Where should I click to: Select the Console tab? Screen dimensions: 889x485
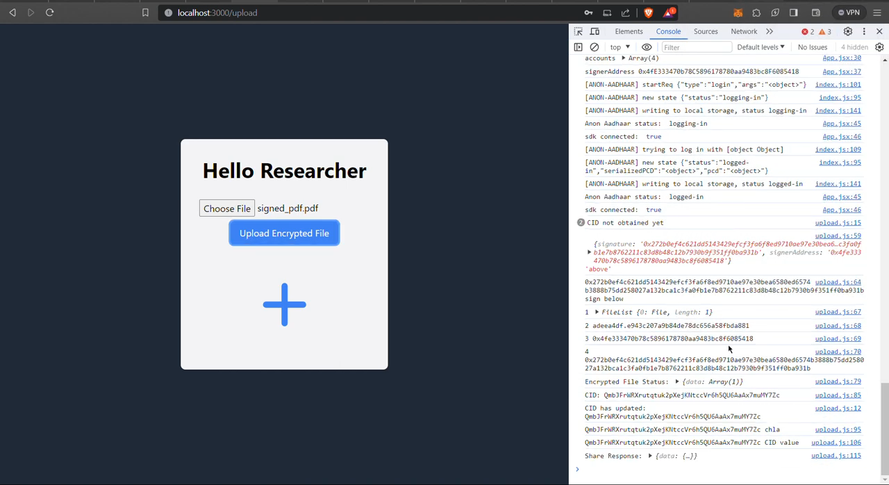pyautogui.click(x=668, y=31)
